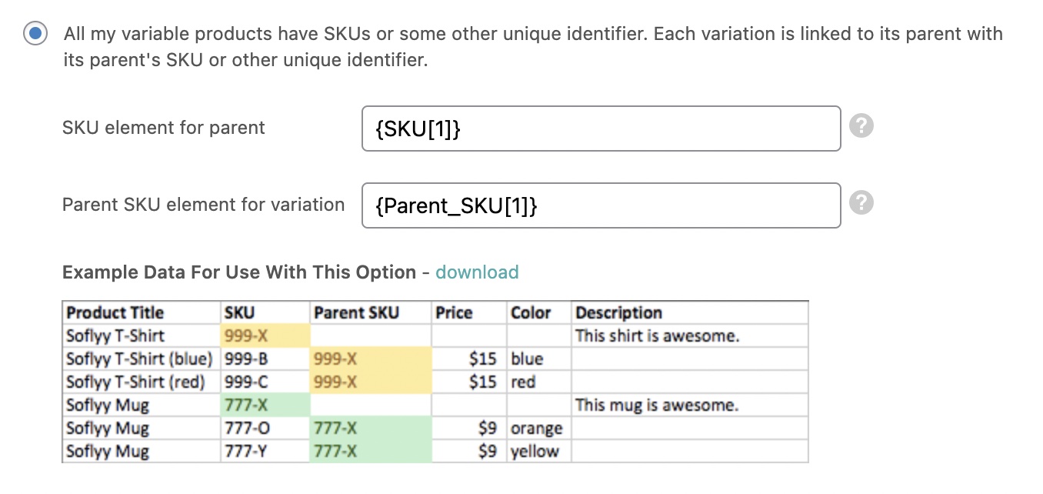Viewport: 1043px width, 494px height.
Task: Download the example data file
Action: click(x=477, y=272)
